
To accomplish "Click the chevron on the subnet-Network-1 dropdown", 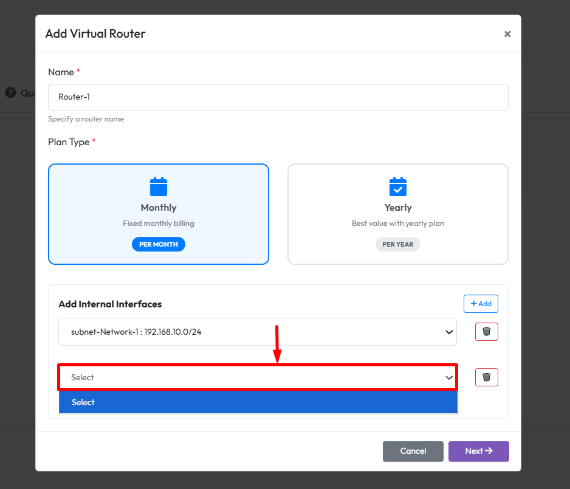I will [x=449, y=332].
